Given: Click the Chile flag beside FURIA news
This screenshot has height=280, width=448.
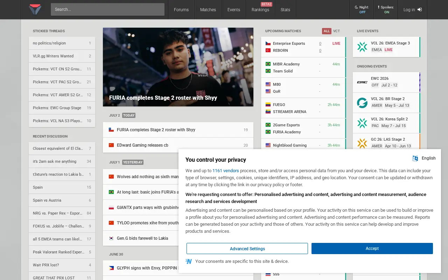Looking at the screenshot, I should click(x=111, y=130).
